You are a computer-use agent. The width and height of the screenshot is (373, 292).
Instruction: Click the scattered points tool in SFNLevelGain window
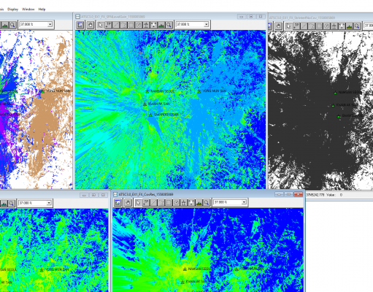153,25
